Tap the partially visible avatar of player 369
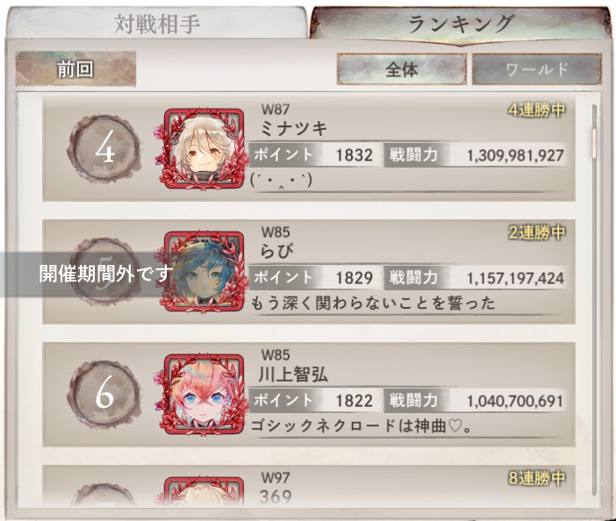This screenshot has width=616, height=521. coord(203,491)
